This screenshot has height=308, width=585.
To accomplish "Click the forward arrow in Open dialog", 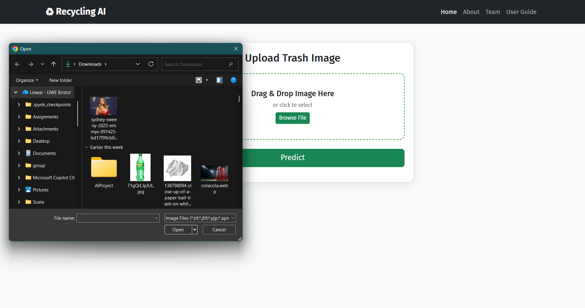I will [31, 64].
